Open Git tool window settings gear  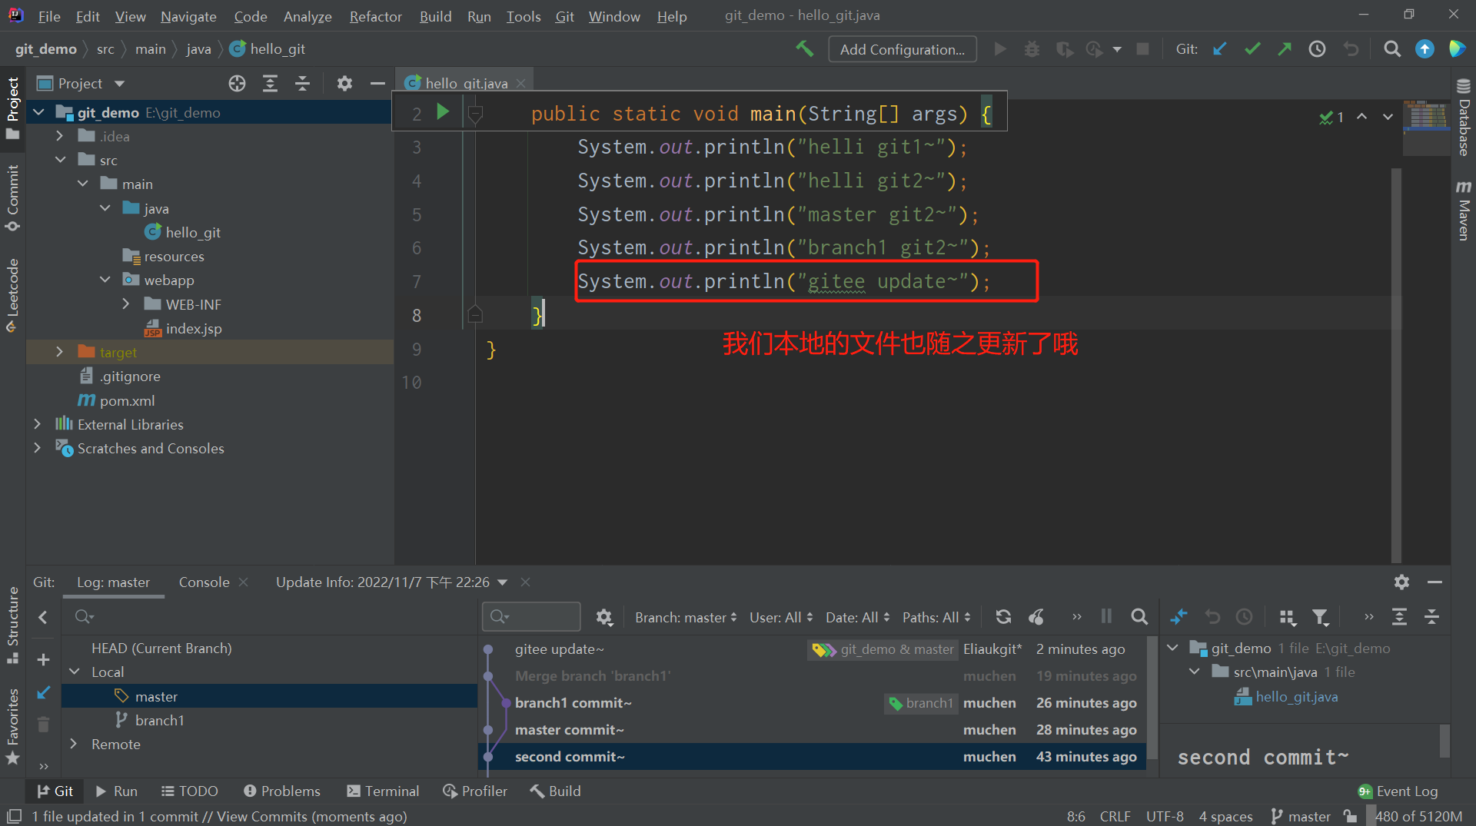pos(1401,582)
